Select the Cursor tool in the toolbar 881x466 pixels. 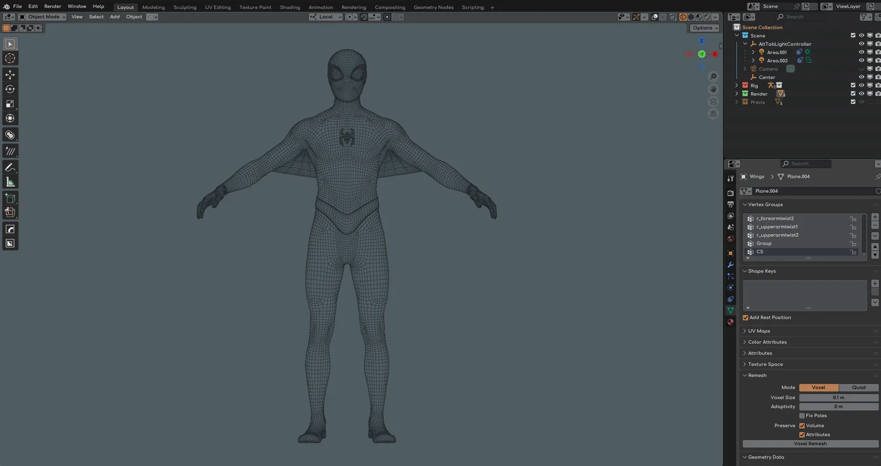pos(10,58)
